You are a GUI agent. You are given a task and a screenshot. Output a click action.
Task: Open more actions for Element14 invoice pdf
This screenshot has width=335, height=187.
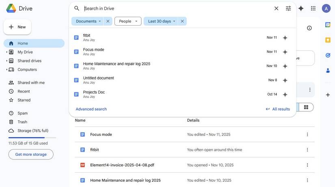[307, 165]
